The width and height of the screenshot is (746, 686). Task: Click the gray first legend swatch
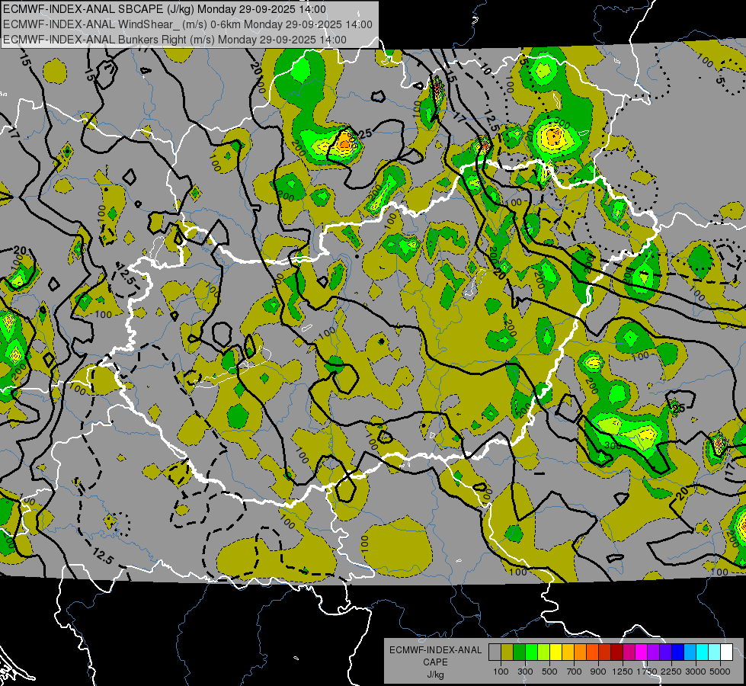point(495,652)
